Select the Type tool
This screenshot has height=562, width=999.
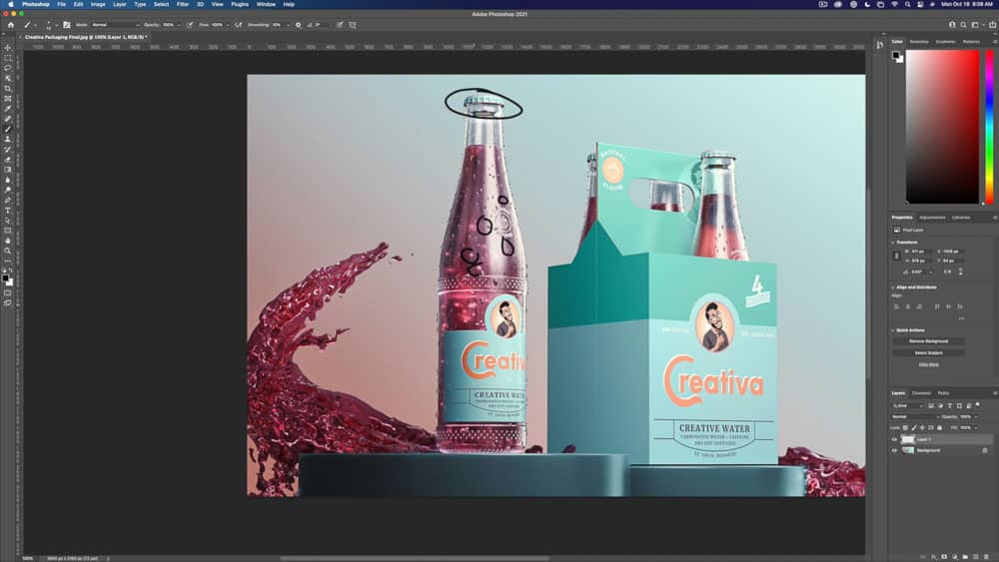(x=8, y=211)
